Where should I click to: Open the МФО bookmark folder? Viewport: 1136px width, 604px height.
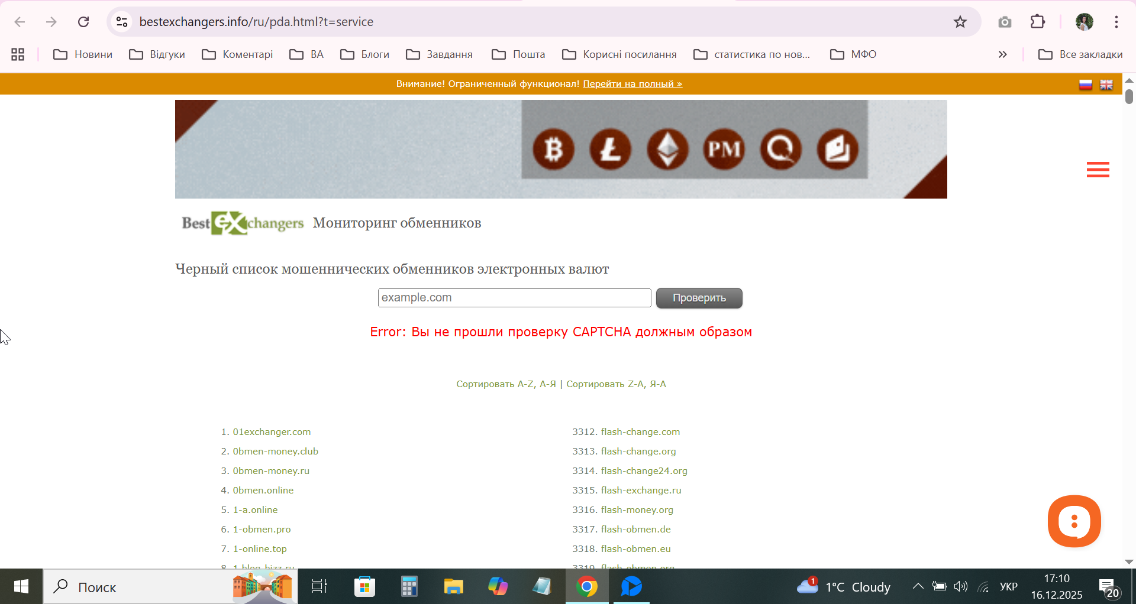(853, 54)
